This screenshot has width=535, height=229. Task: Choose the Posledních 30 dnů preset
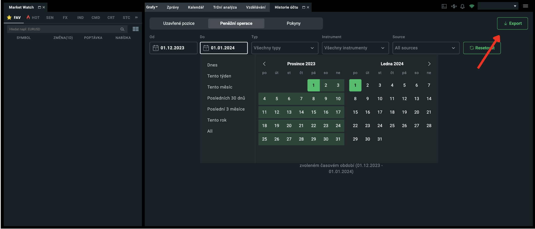226,98
